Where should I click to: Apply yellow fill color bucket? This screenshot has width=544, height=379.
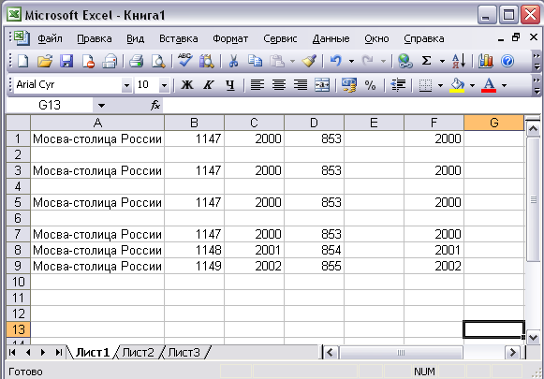[457, 85]
